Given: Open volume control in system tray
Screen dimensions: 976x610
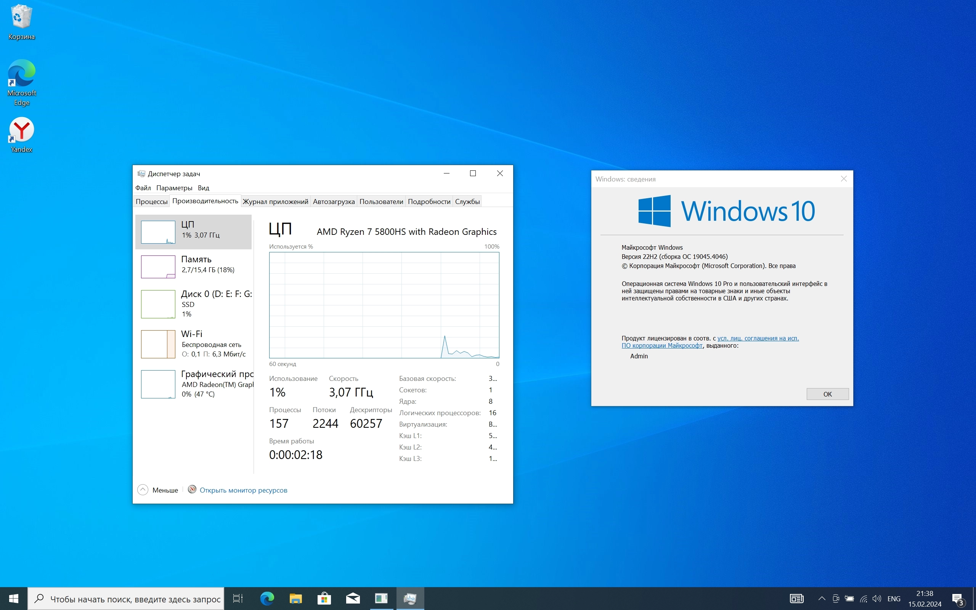Looking at the screenshot, I should [x=876, y=599].
